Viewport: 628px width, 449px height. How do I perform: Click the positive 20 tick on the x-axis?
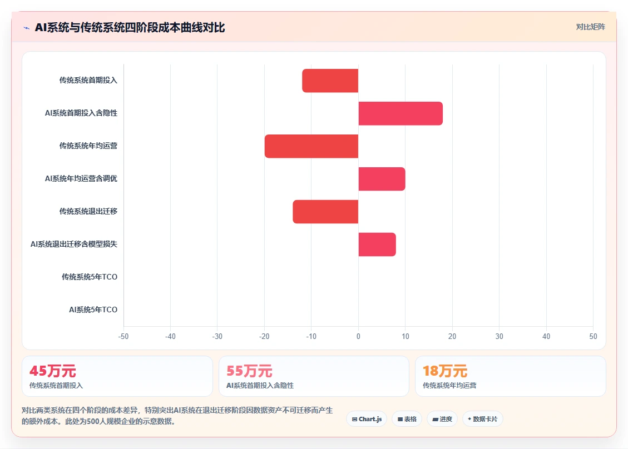tap(452, 337)
